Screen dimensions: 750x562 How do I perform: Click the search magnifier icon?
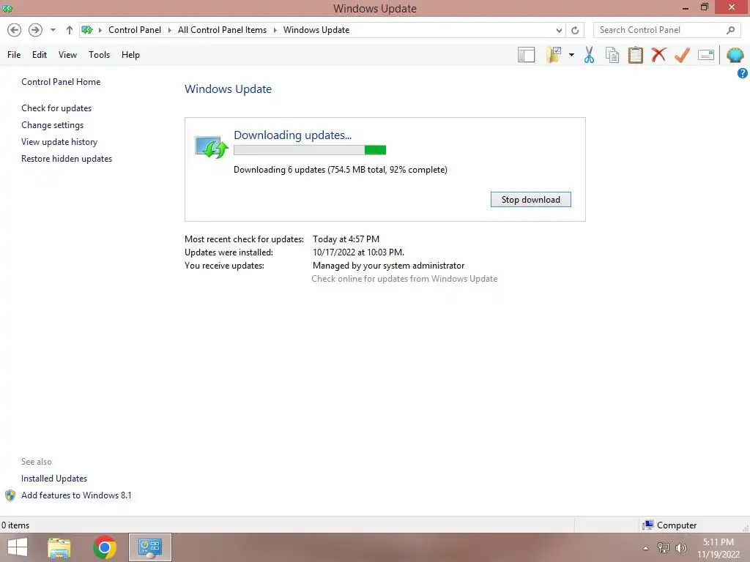click(x=730, y=30)
